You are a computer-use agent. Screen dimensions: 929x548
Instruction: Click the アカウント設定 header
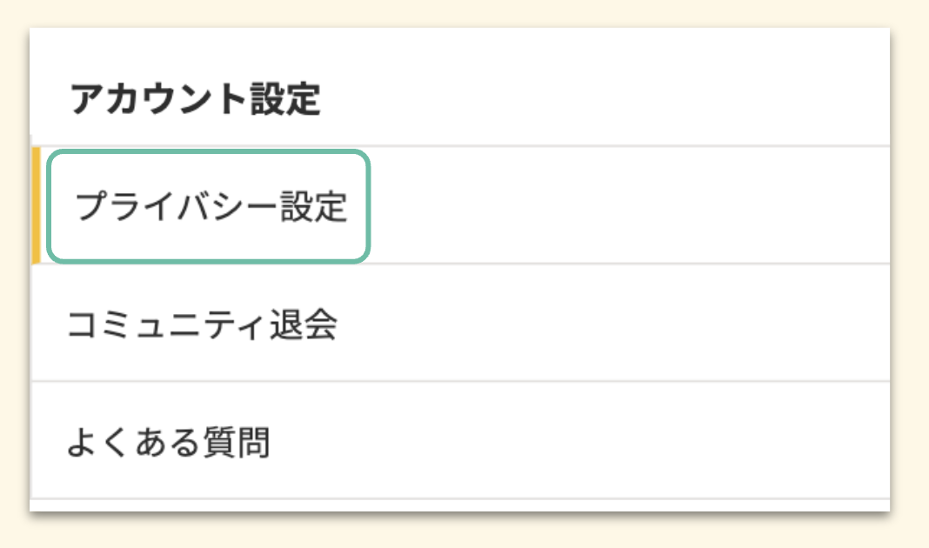[x=195, y=100]
